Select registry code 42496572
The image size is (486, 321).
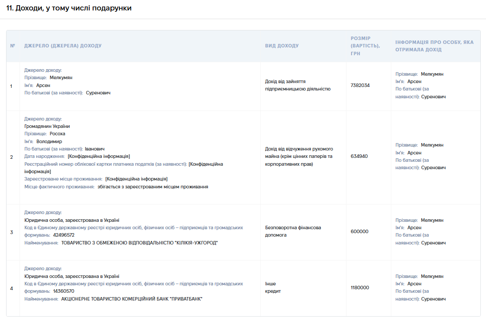pos(64,235)
